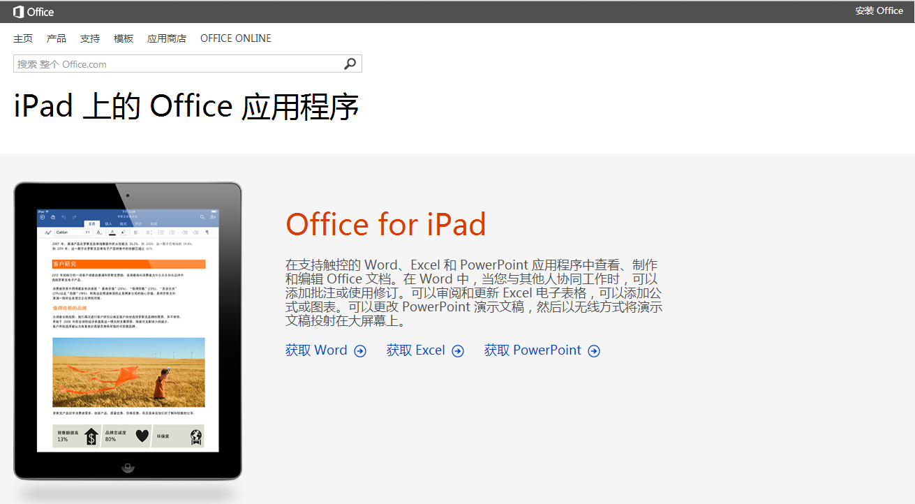The height and width of the screenshot is (504, 915).
Task: Open the 应用商店 menu item
Action: pyautogui.click(x=167, y=38)
